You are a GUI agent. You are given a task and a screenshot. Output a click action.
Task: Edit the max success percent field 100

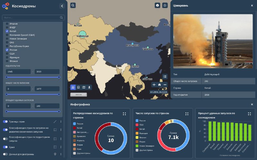47,106
